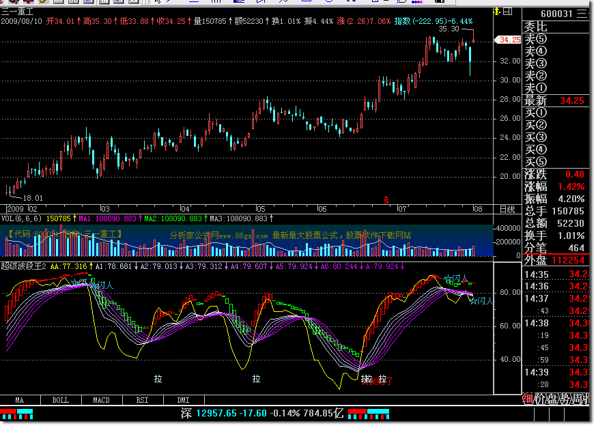Click the 05 month marker on date axis
This screenshot has height=426, width=596.
(261, 209)
